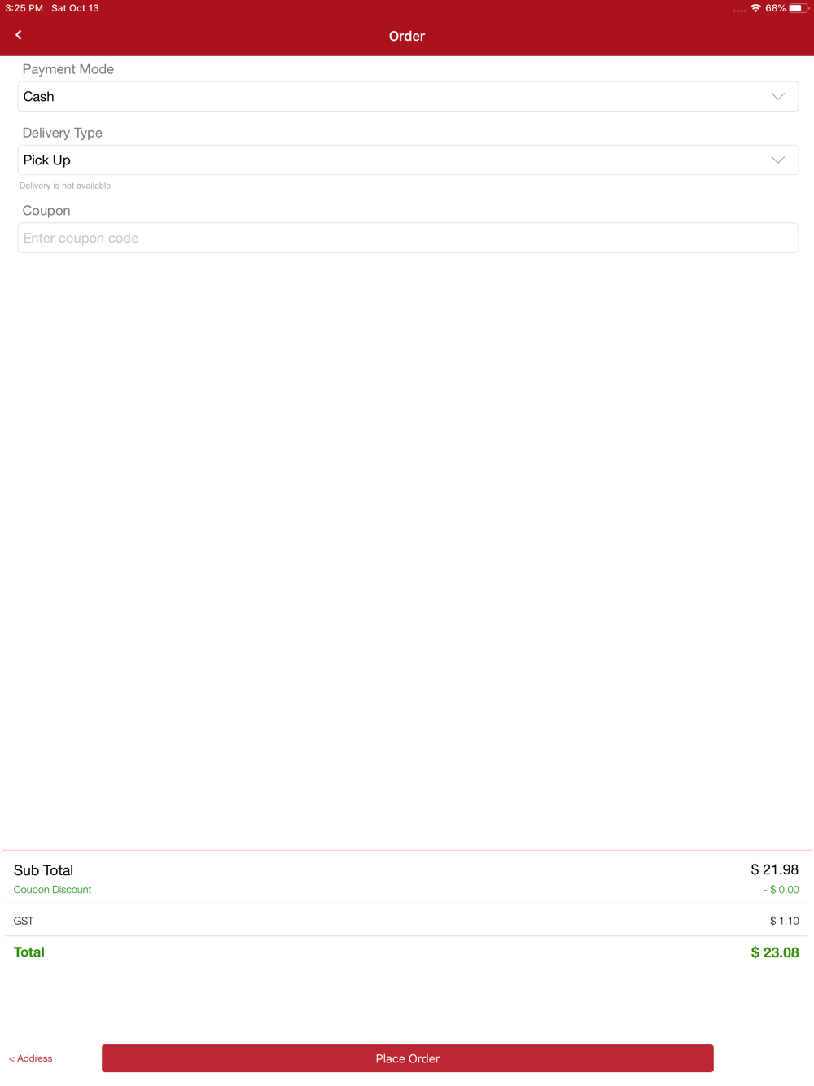The width and height of the screenshot is (814, 1086).
Task: Focus the Enter coupon code field
Action: pos(407,239)
